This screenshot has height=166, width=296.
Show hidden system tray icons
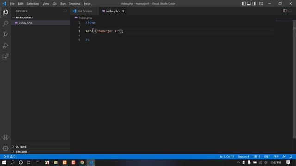pos(238,163)
